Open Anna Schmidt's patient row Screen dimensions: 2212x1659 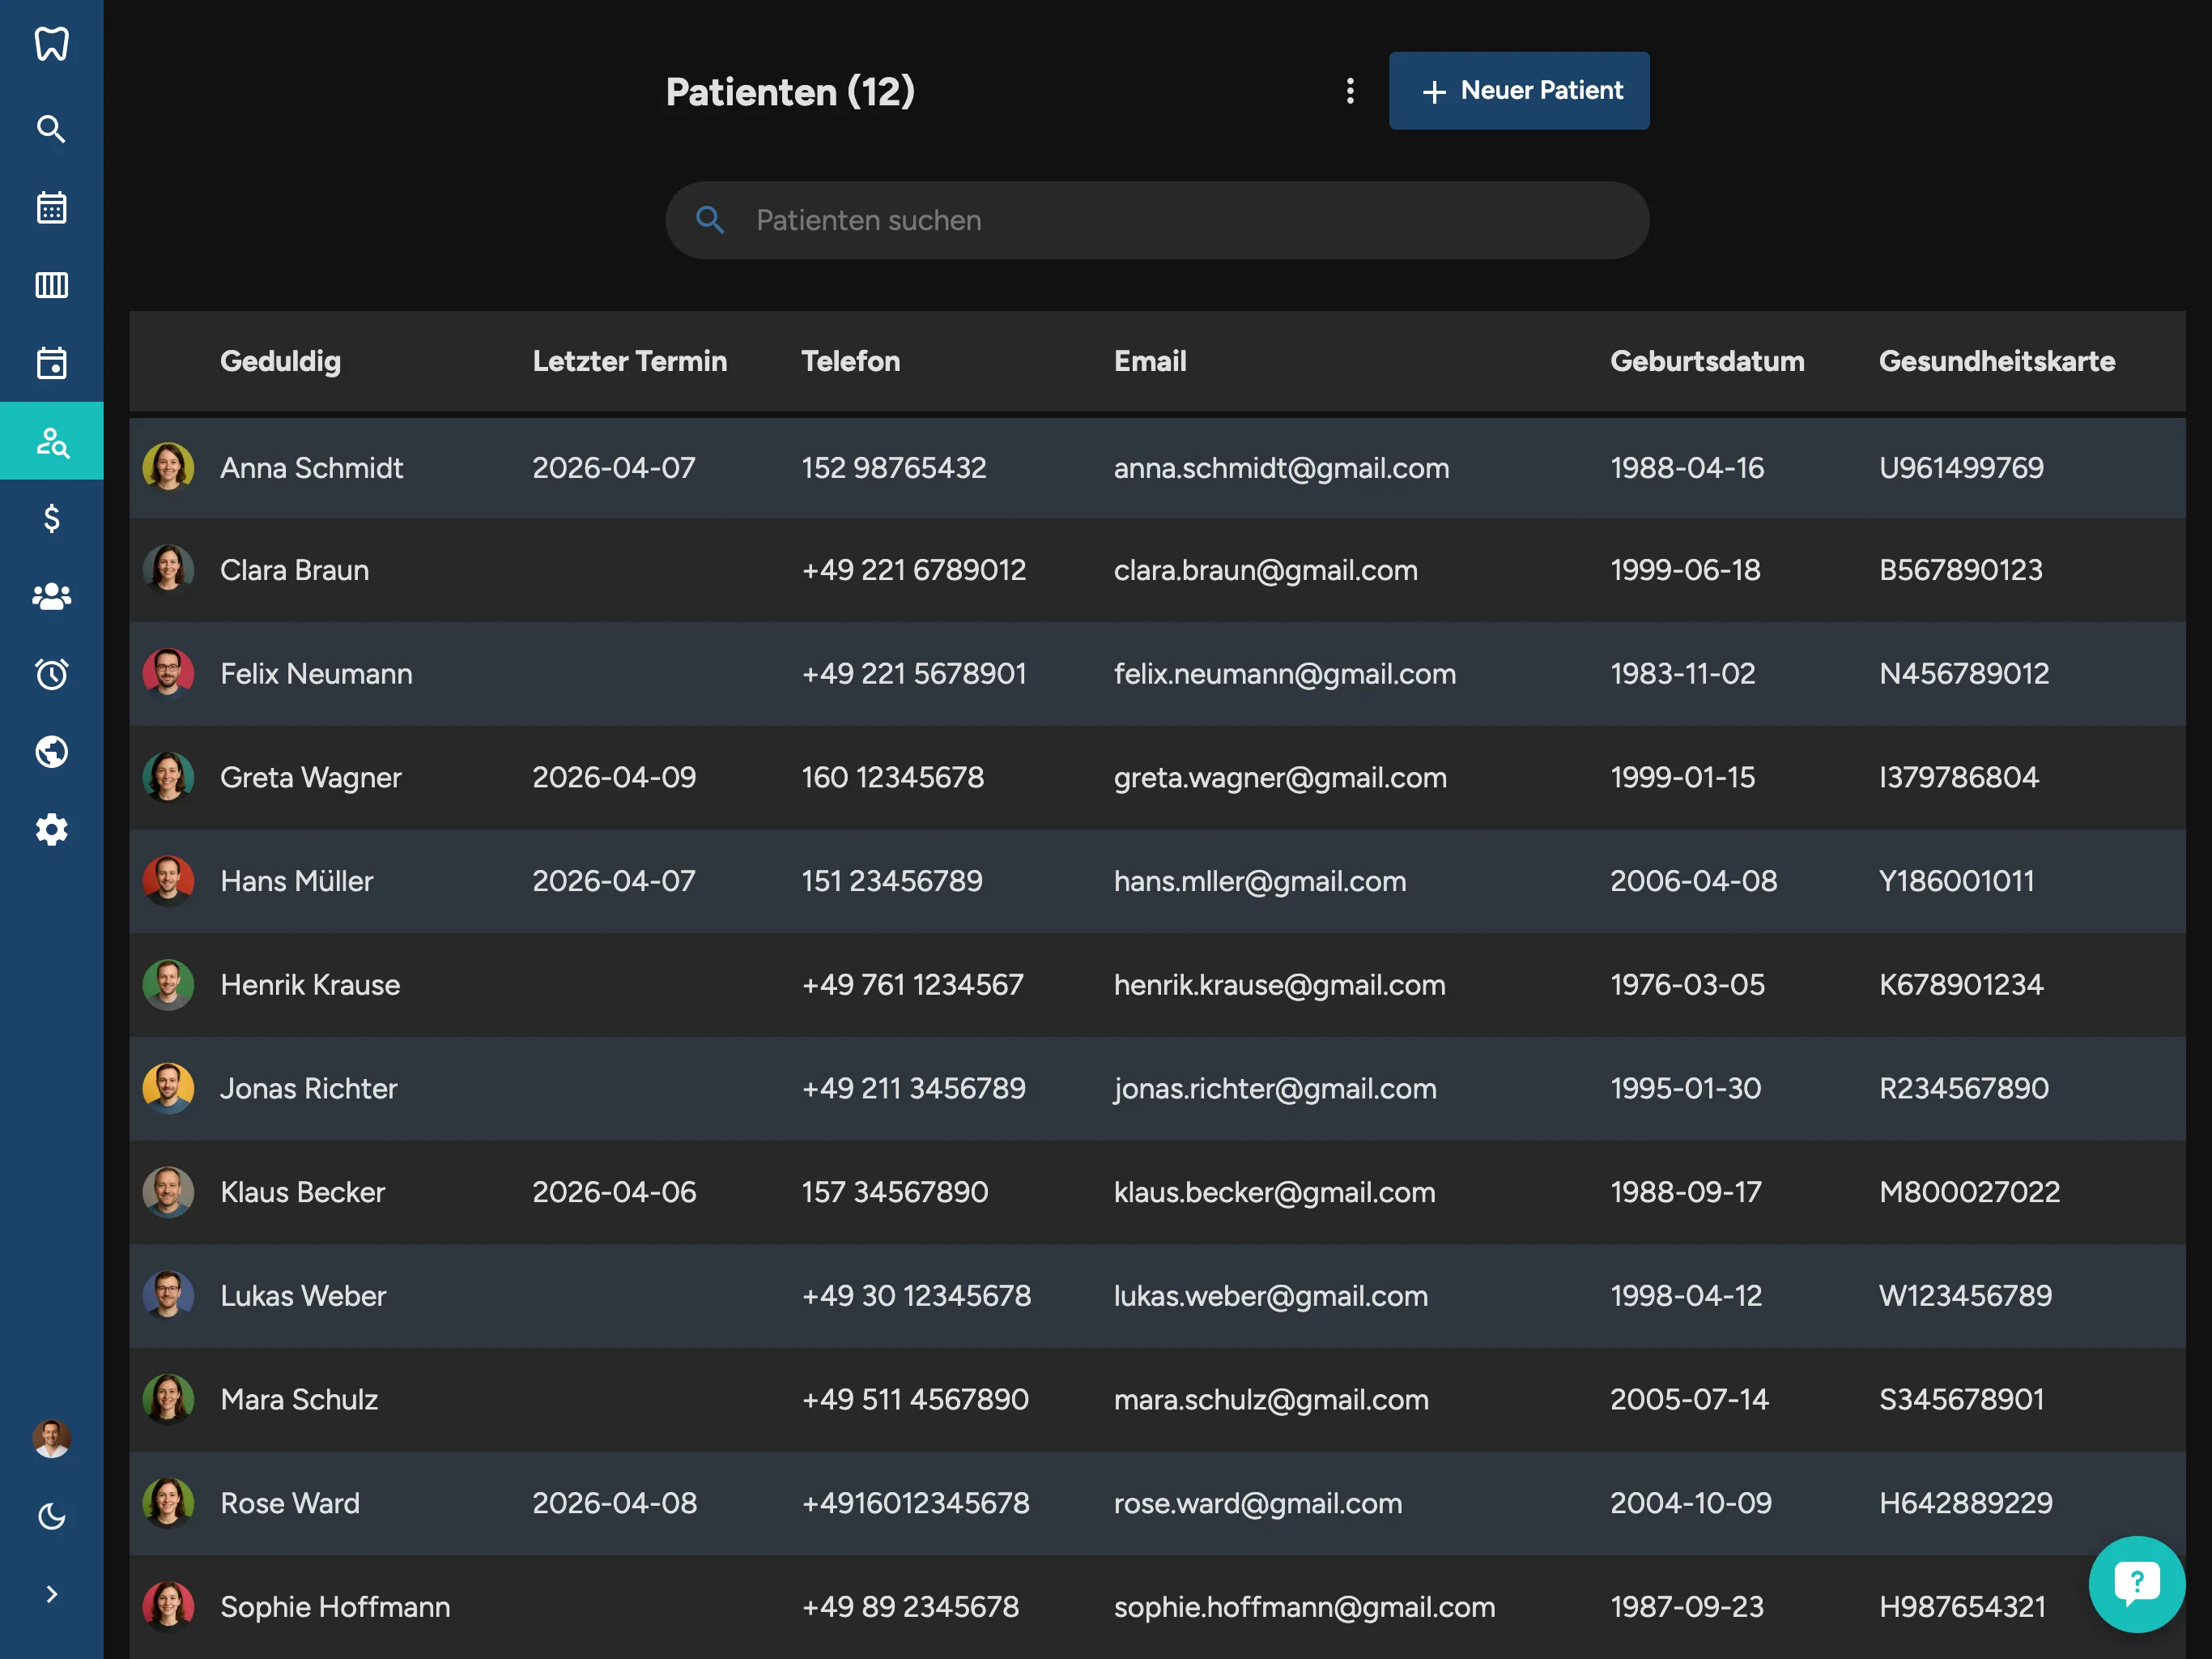[311, 468]
